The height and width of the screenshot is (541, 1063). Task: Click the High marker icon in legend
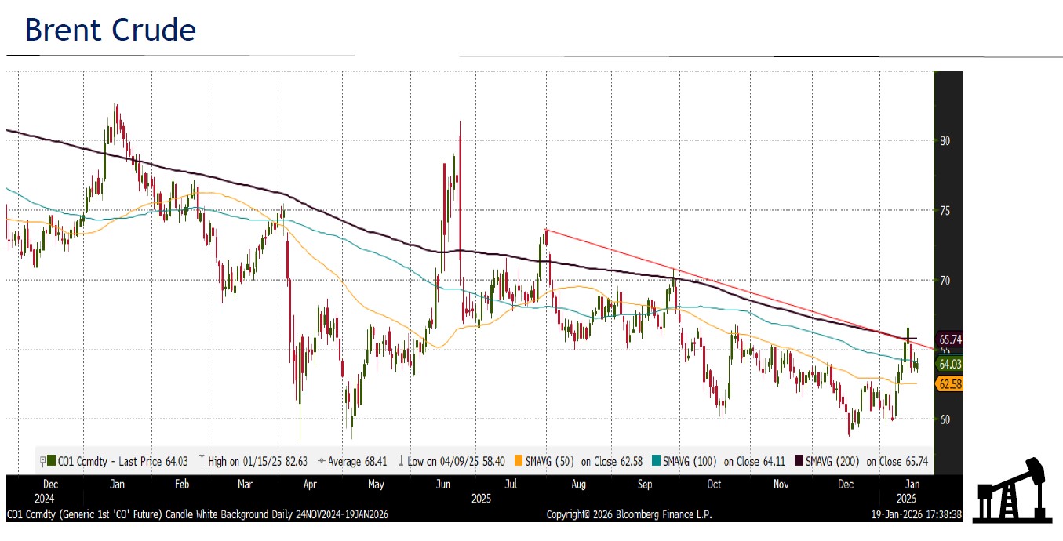(x=202, y=461)
